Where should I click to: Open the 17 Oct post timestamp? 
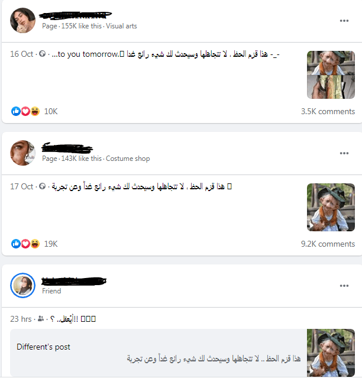coord(21,186)
